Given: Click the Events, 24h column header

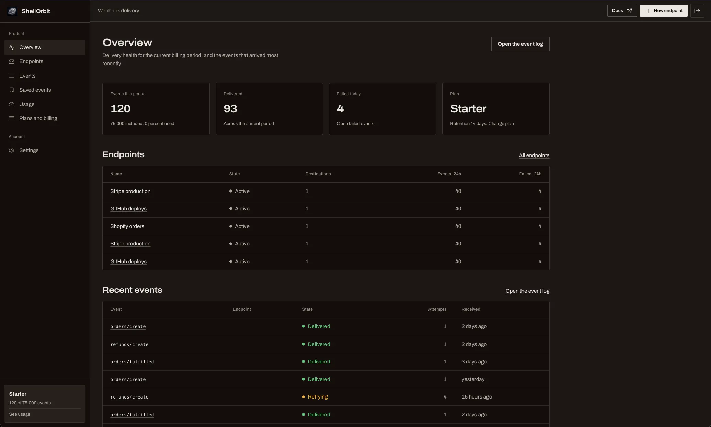Looking at the screenshot, I should pos(449,174).
